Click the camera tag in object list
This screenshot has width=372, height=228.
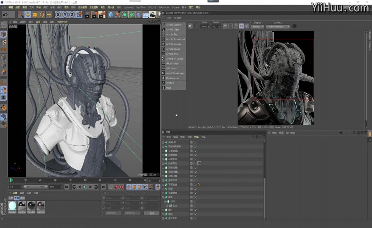(199, 163)
